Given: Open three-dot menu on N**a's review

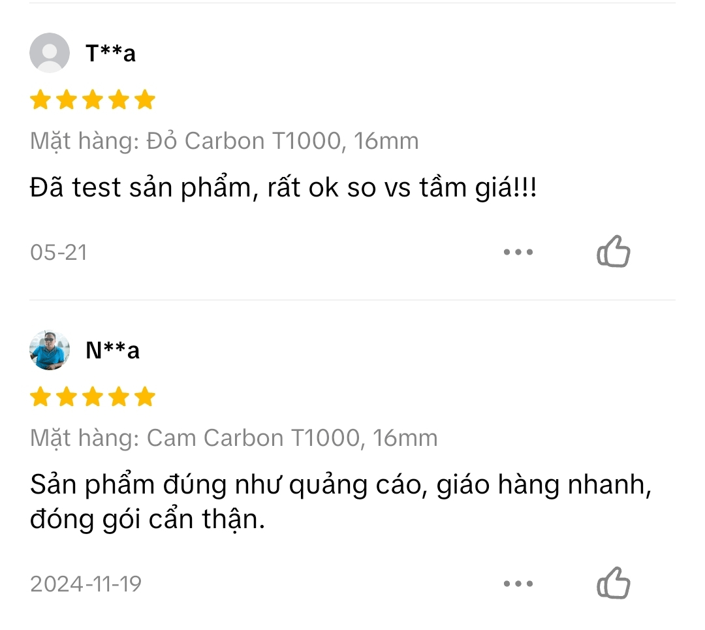Looking at the screenshot, I should click(518, 583).
